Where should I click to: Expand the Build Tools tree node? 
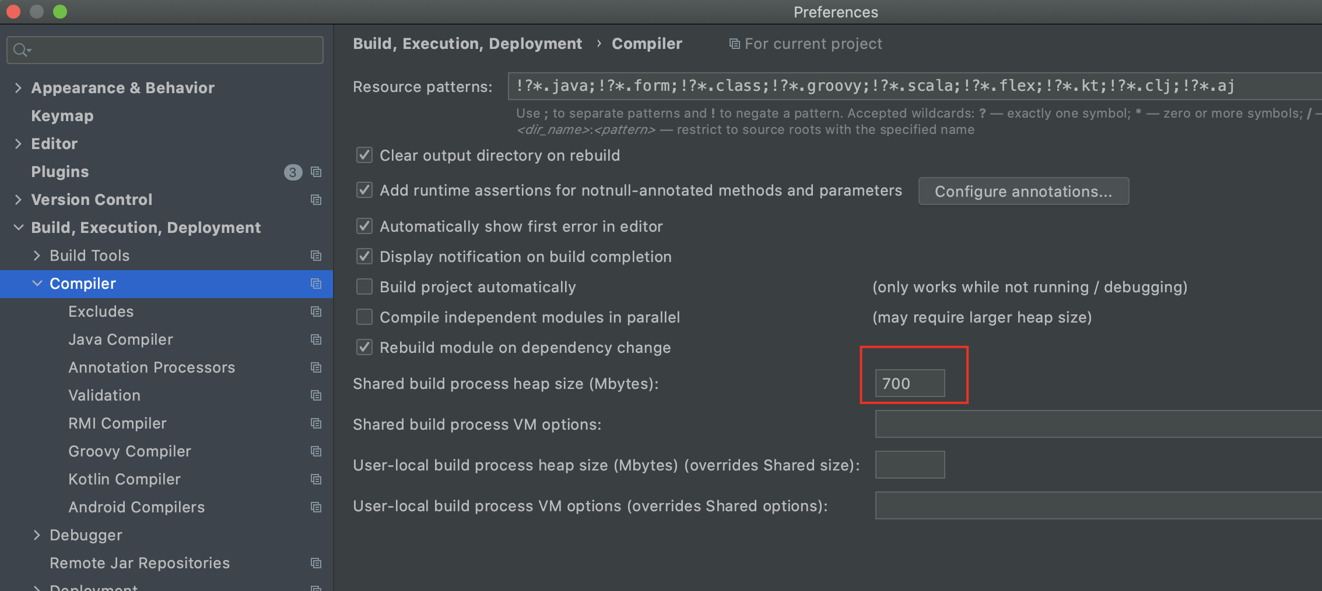(x=37, y=256)
